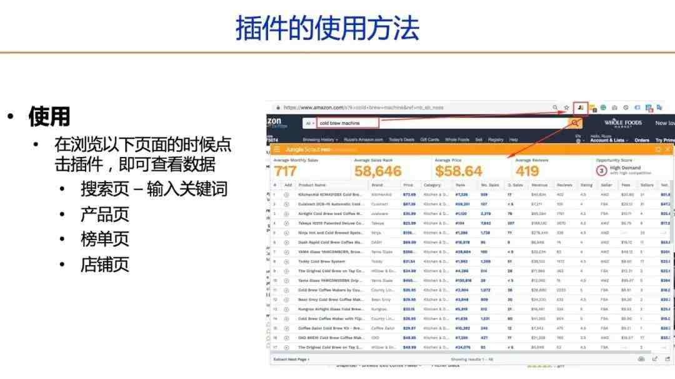Open the Jungle Scout hamburger menu

tap(277, 149)
